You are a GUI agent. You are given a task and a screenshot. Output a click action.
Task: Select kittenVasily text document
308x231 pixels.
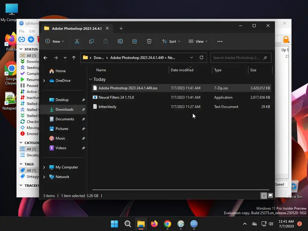[181, 107]
